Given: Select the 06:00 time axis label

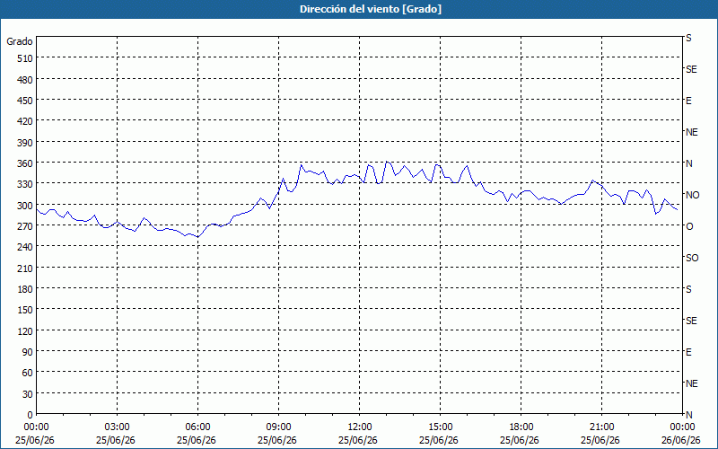Looking at the screenshot, I should 197,427.
